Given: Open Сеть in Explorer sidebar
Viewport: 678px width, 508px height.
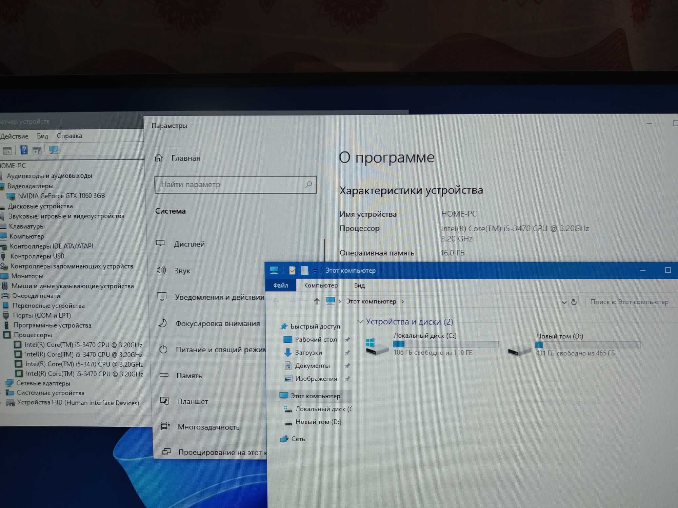Looking at the screenshot, I should (x=298, y=439).
